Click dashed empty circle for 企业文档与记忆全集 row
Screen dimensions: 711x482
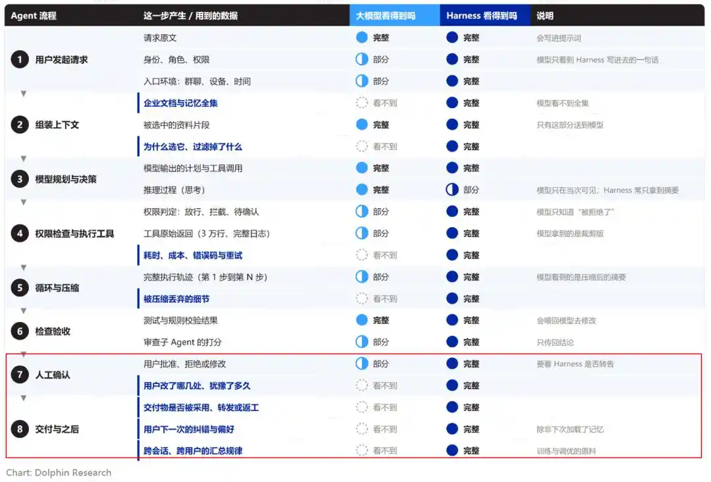point(362,103)
